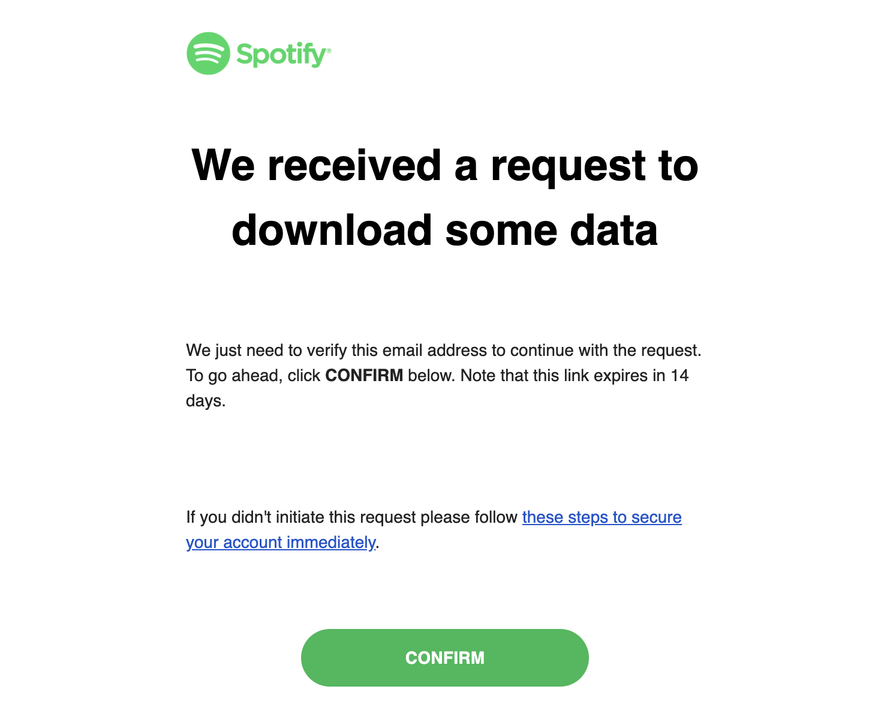Open the "these steps to secure" link
This screenshot has height=701, width=878.
[x=602, y=517]
